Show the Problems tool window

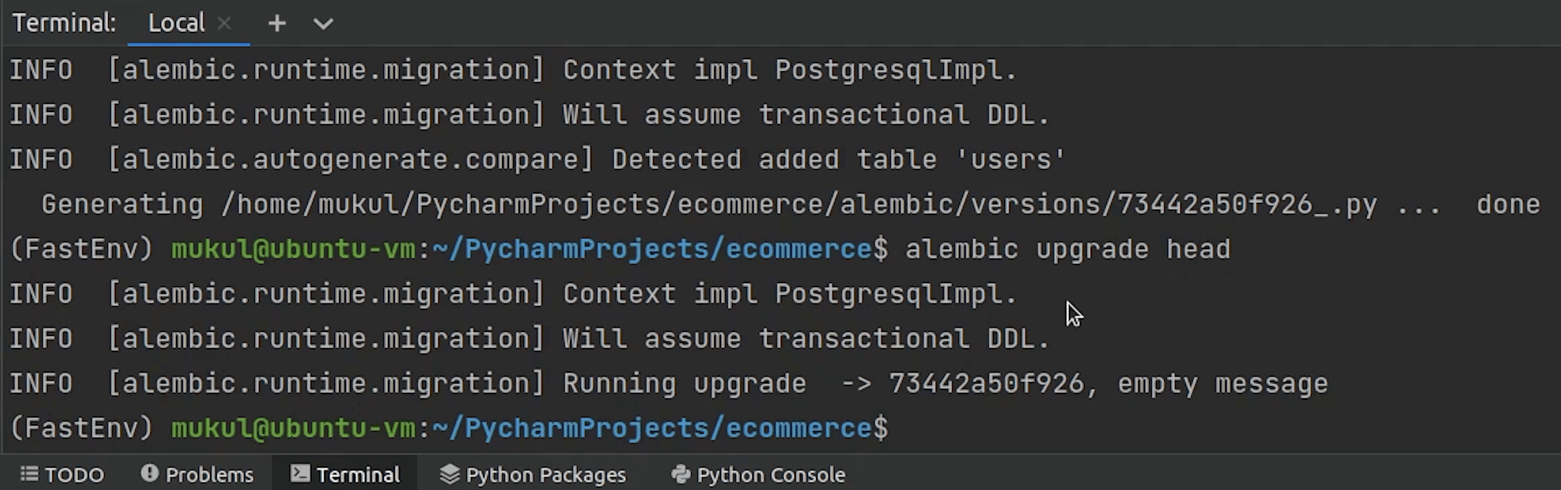(197, 474)
